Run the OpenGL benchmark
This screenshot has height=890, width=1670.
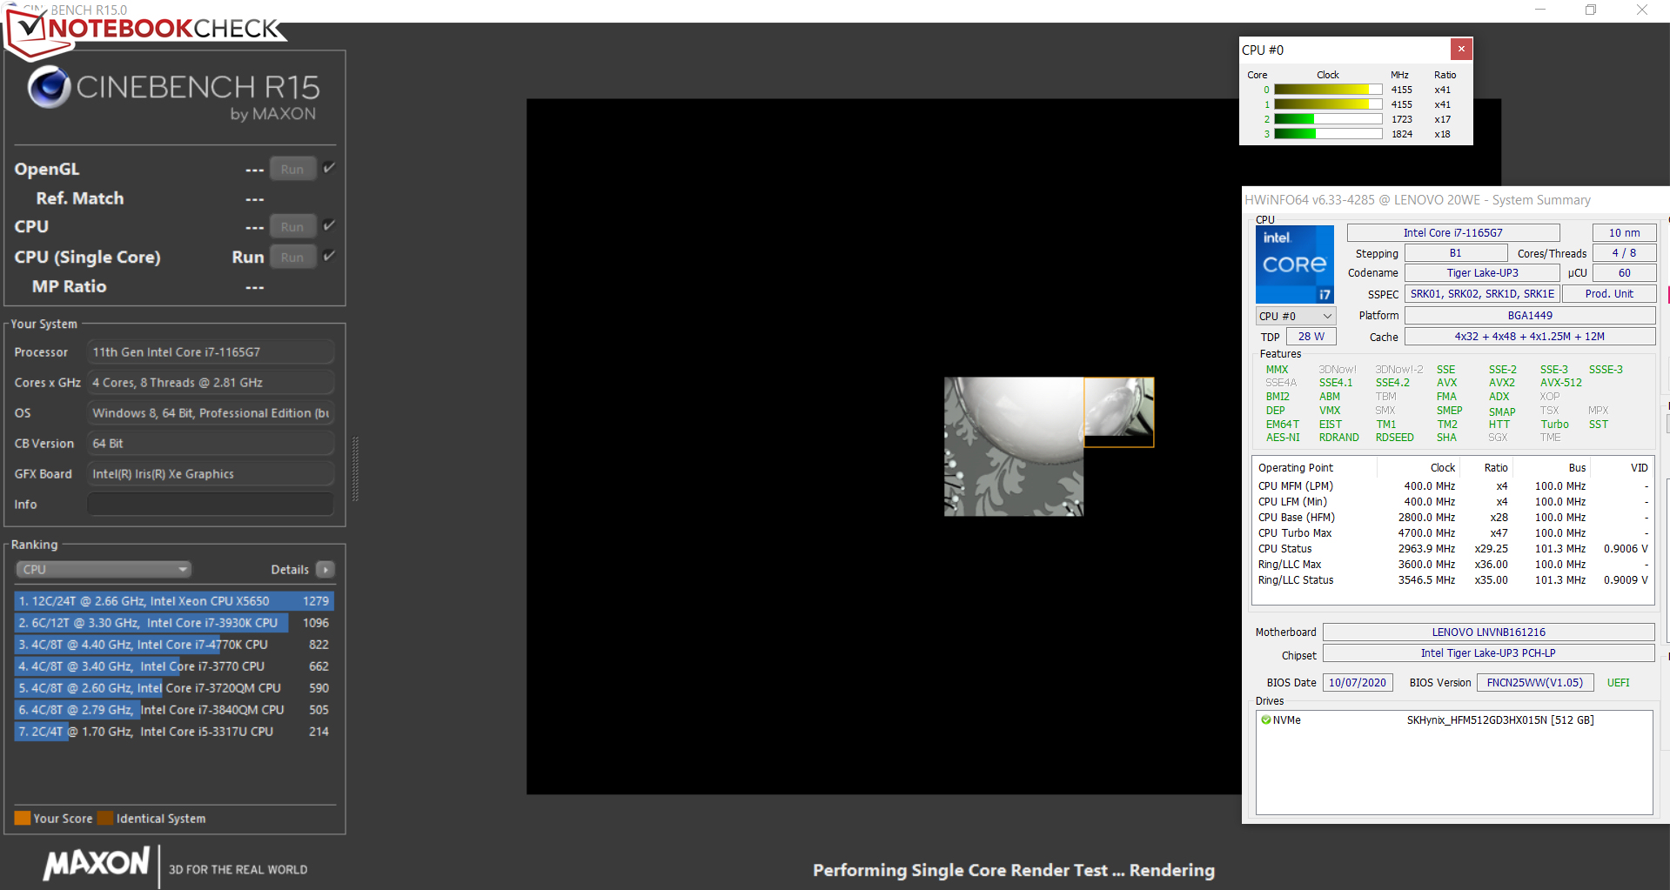pos(292,170)
